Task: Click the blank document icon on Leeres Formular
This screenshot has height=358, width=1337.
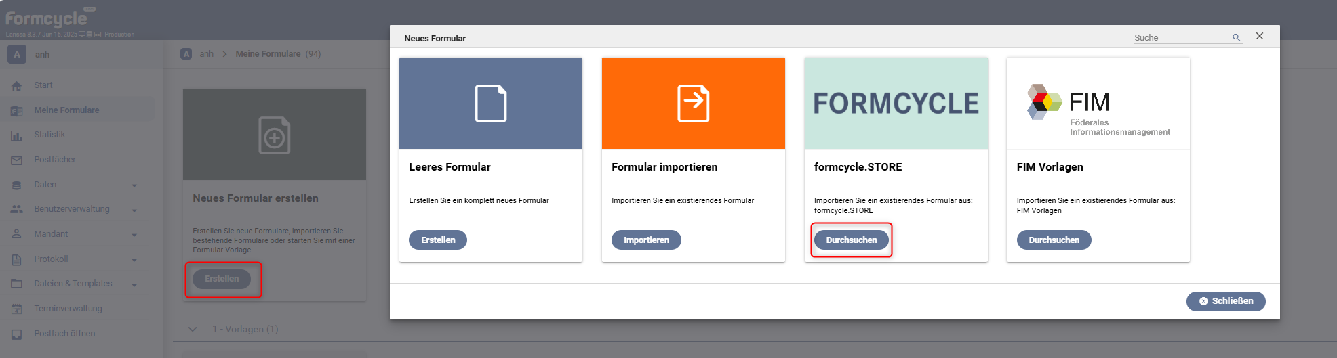Action: [491, 104]
